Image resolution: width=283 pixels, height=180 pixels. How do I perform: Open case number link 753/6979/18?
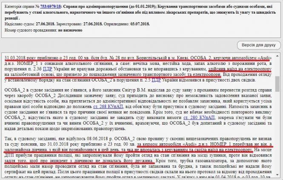(51, 6)
